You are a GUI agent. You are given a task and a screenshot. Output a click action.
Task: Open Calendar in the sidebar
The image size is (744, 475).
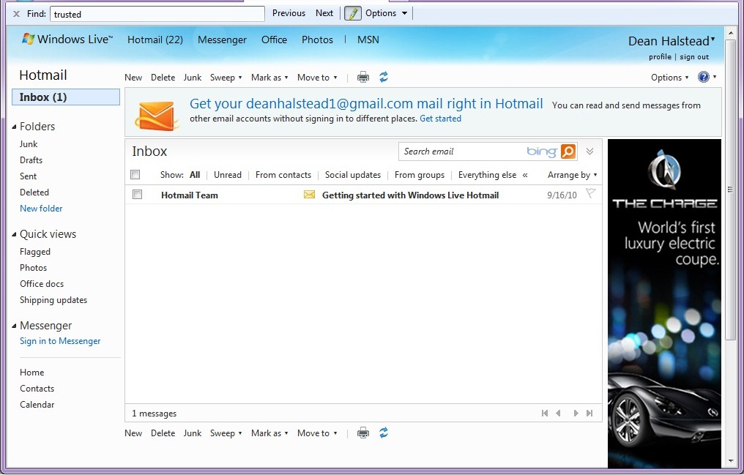[x=37, y=405]
